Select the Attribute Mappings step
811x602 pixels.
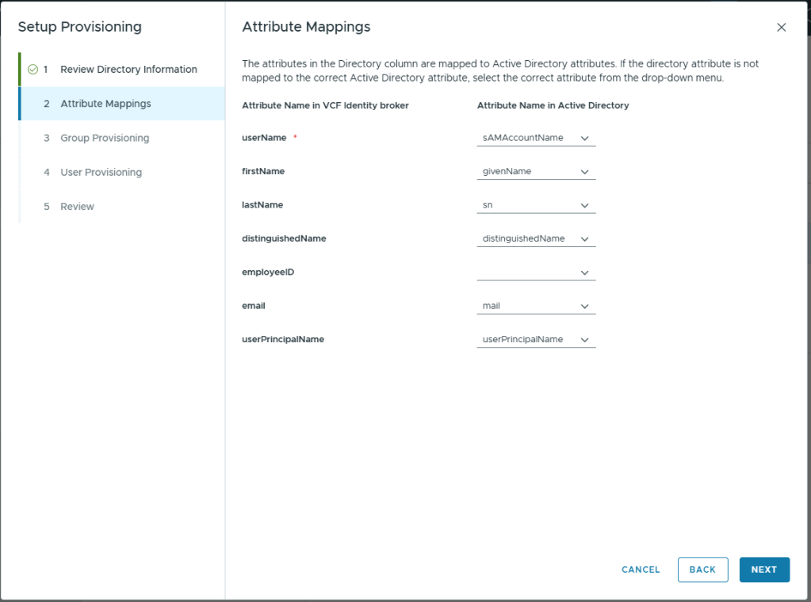point(105,104)
